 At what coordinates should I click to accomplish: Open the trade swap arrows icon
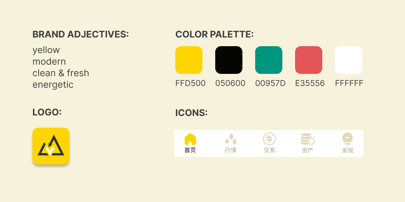[x=269, y=139]
